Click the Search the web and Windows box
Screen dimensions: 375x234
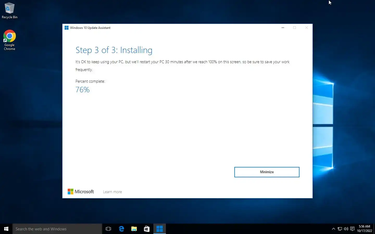click(x=57, y=229)
